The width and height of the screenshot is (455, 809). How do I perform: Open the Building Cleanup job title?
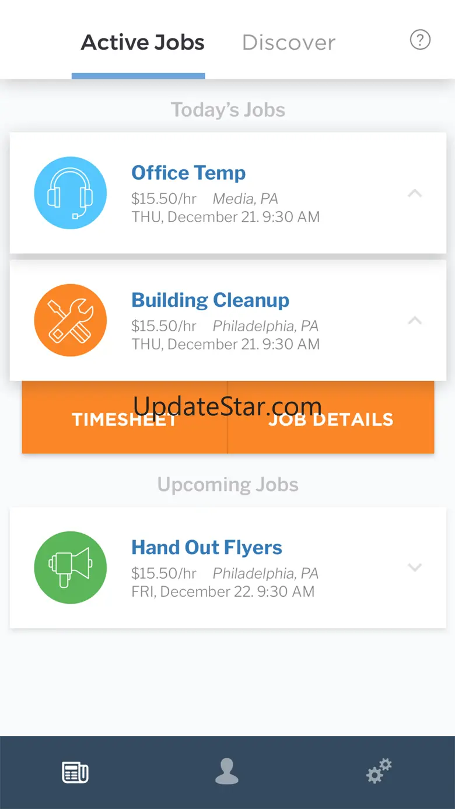pyautogui.click(x=210, y=300)
